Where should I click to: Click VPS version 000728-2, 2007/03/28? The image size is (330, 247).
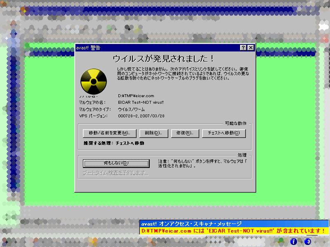coord(141,116)
